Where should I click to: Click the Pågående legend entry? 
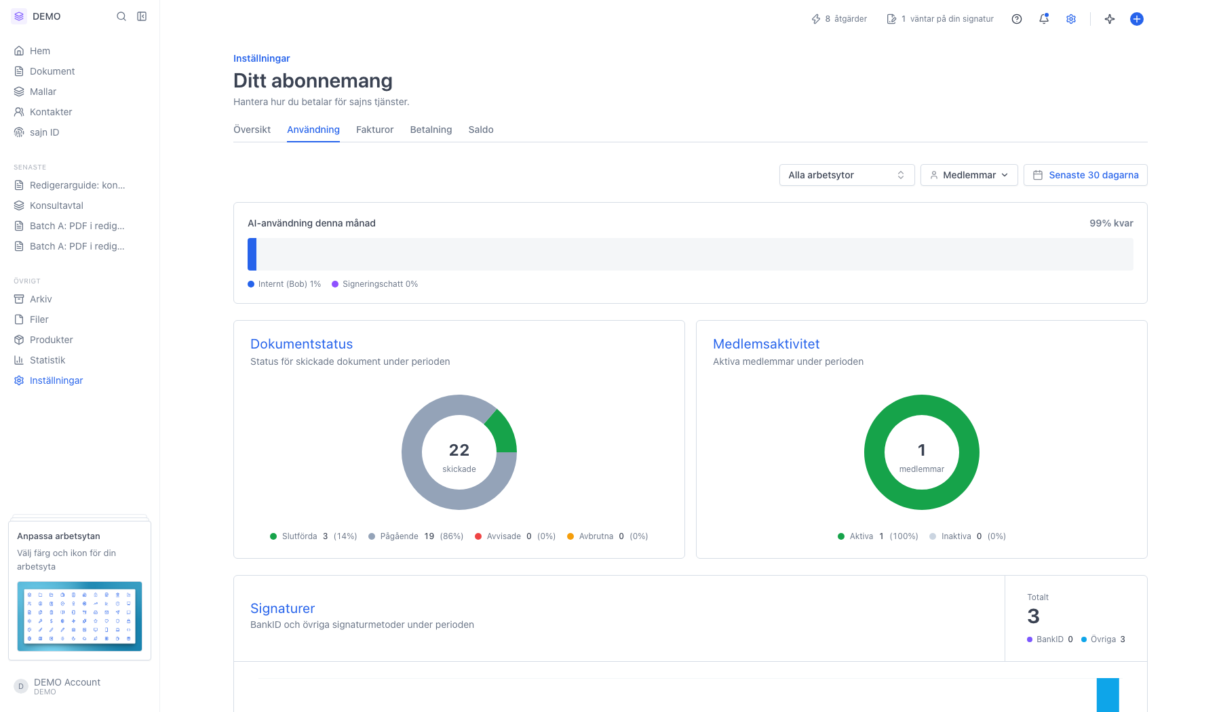416,536
